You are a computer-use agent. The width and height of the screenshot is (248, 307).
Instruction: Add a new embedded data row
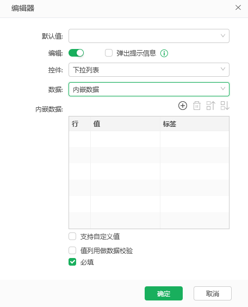183,106
